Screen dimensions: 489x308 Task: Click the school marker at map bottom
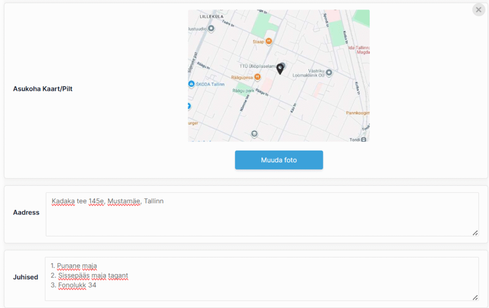254,134
